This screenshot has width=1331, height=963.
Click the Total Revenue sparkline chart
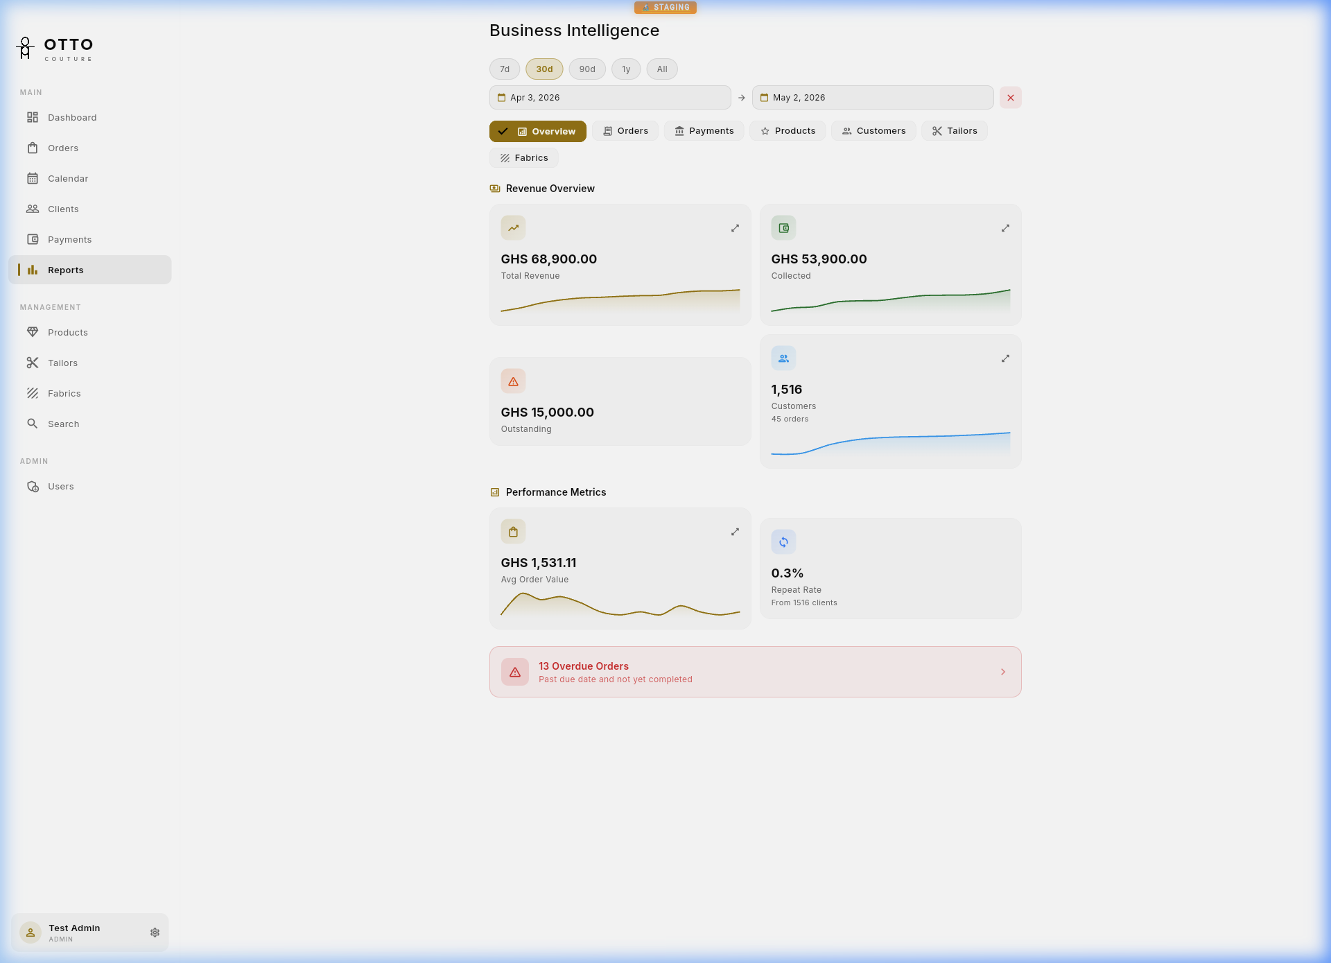(x=620, y=302)
